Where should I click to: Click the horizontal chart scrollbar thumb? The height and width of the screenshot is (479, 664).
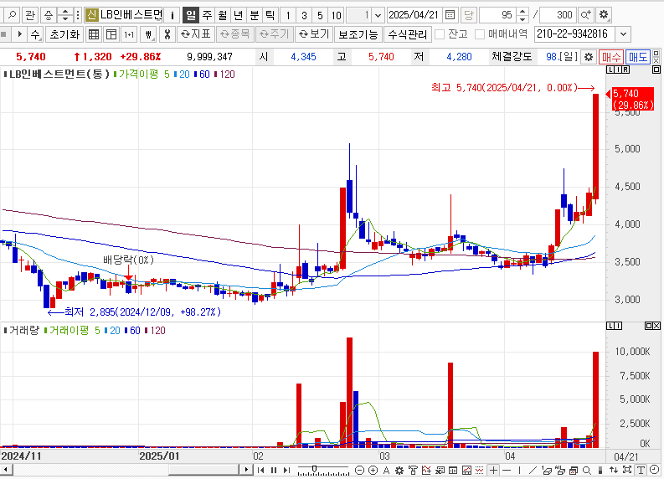pyautogui.click(x=204, y=470)
